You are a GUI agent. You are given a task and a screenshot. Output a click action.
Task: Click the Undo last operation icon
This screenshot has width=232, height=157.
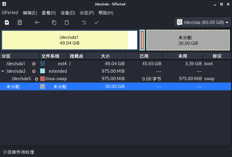(x=84, y=23)
